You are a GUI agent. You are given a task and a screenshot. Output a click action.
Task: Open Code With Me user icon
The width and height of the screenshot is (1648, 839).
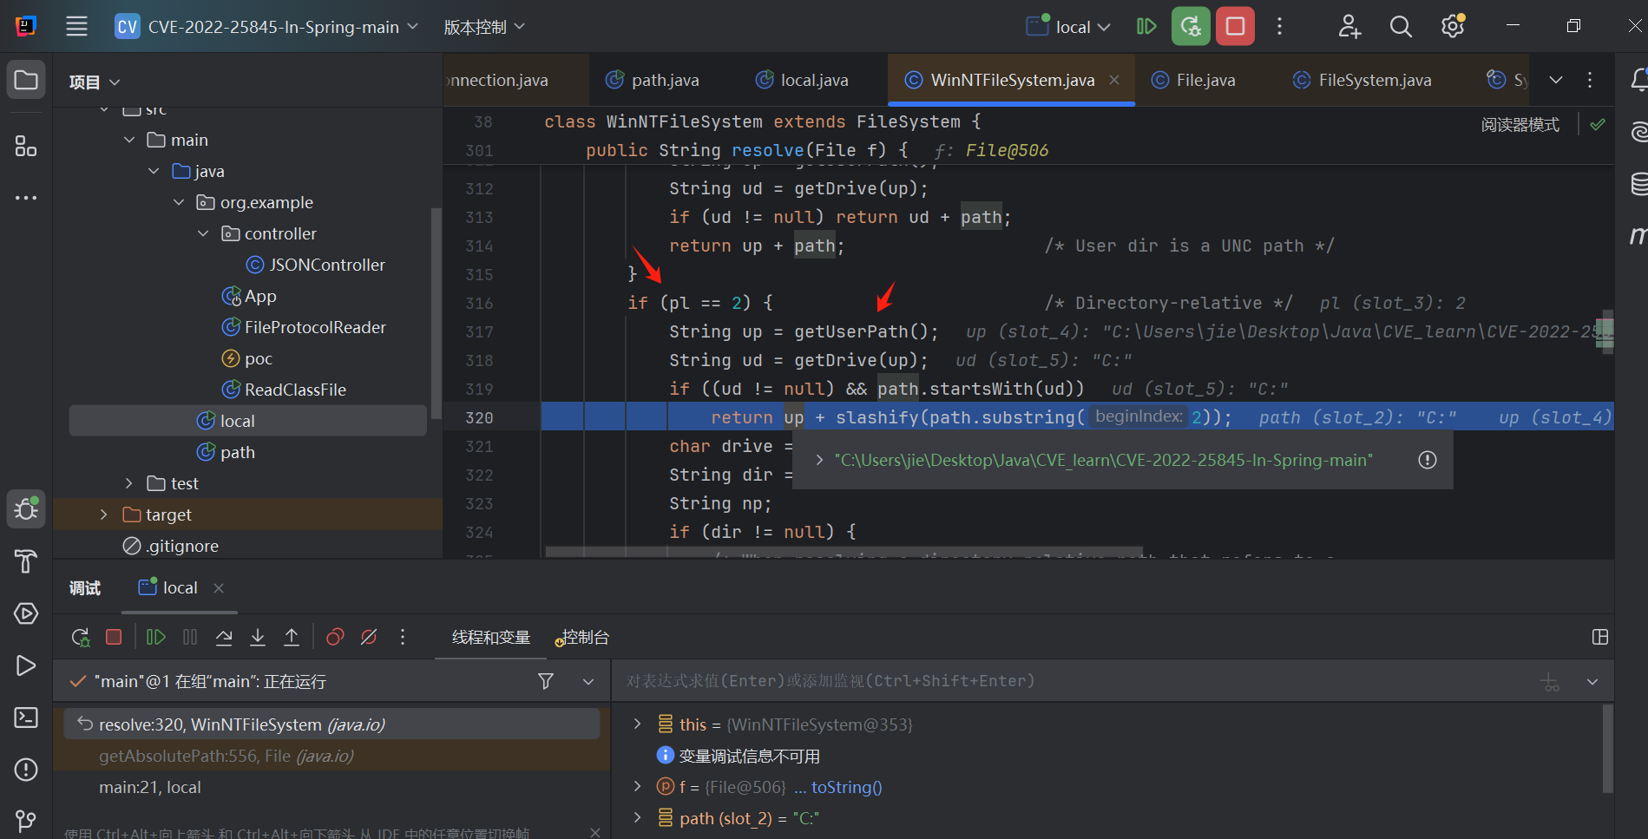[x=1349, y=26]
